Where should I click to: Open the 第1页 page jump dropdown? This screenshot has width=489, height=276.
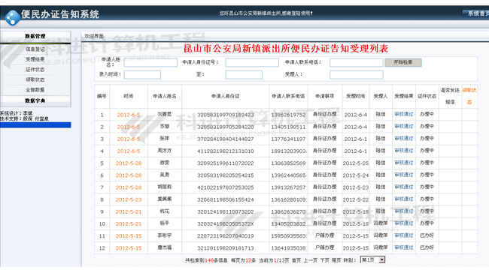point(372,259)
